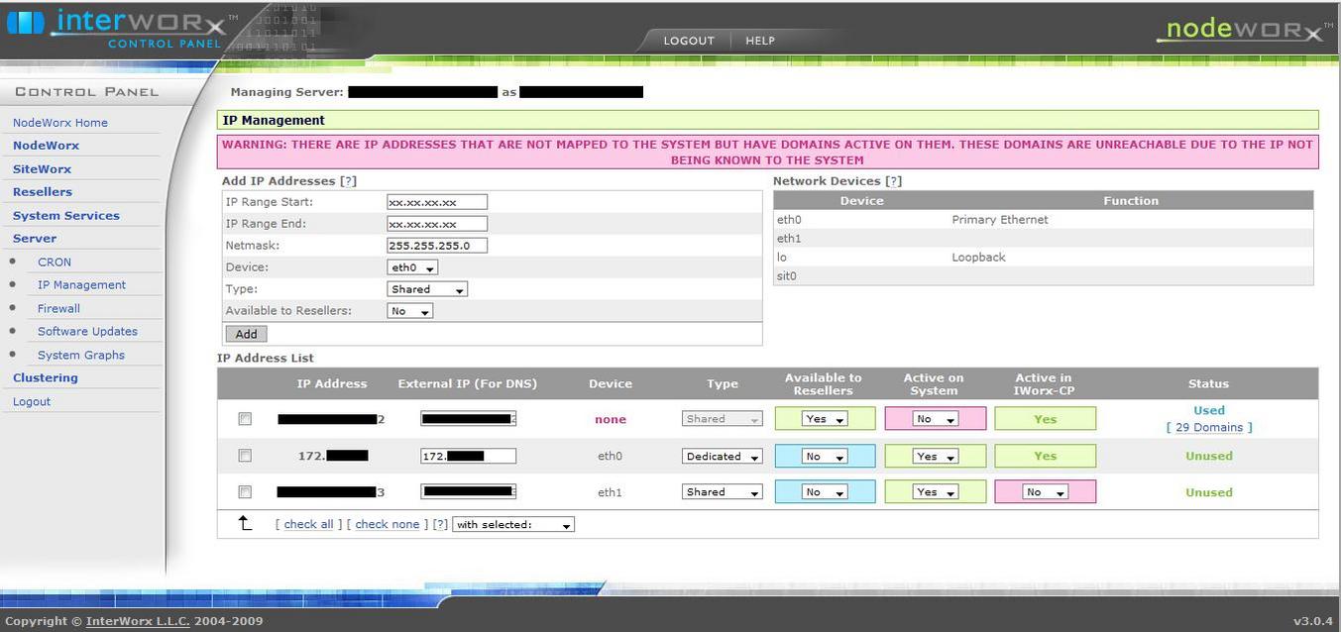Image resolution: width=1341 pixels, height=632 pixels.
Task: Check the box for the eth1 IP row
Action: tap(245, 491)
